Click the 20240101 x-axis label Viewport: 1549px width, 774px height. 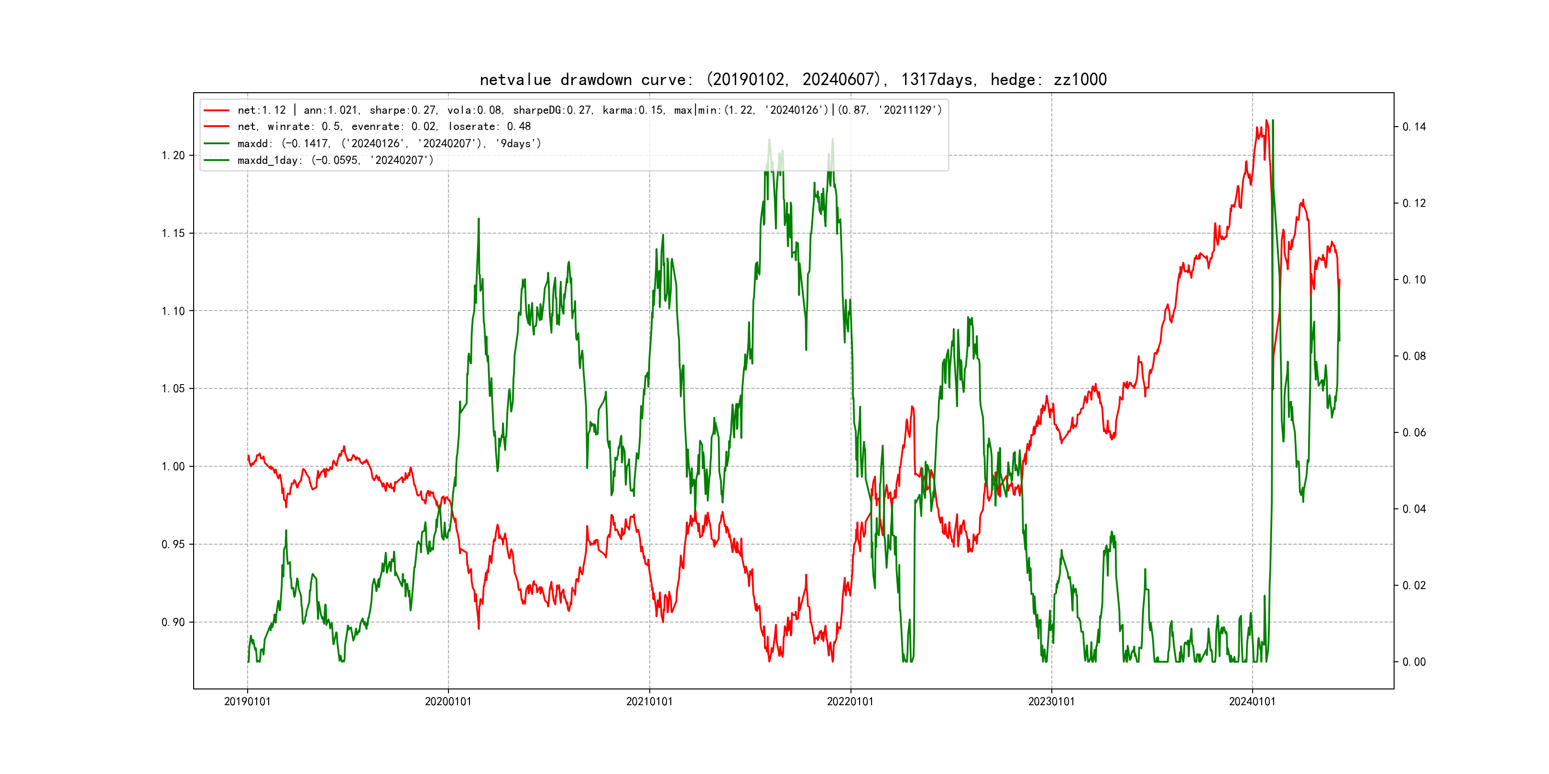[1252, 701]
